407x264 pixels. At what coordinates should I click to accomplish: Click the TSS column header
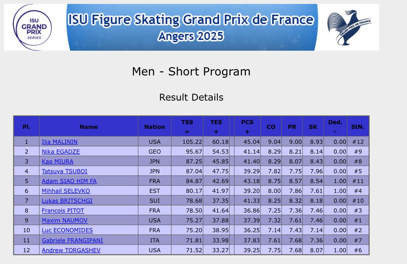point(187,126)
